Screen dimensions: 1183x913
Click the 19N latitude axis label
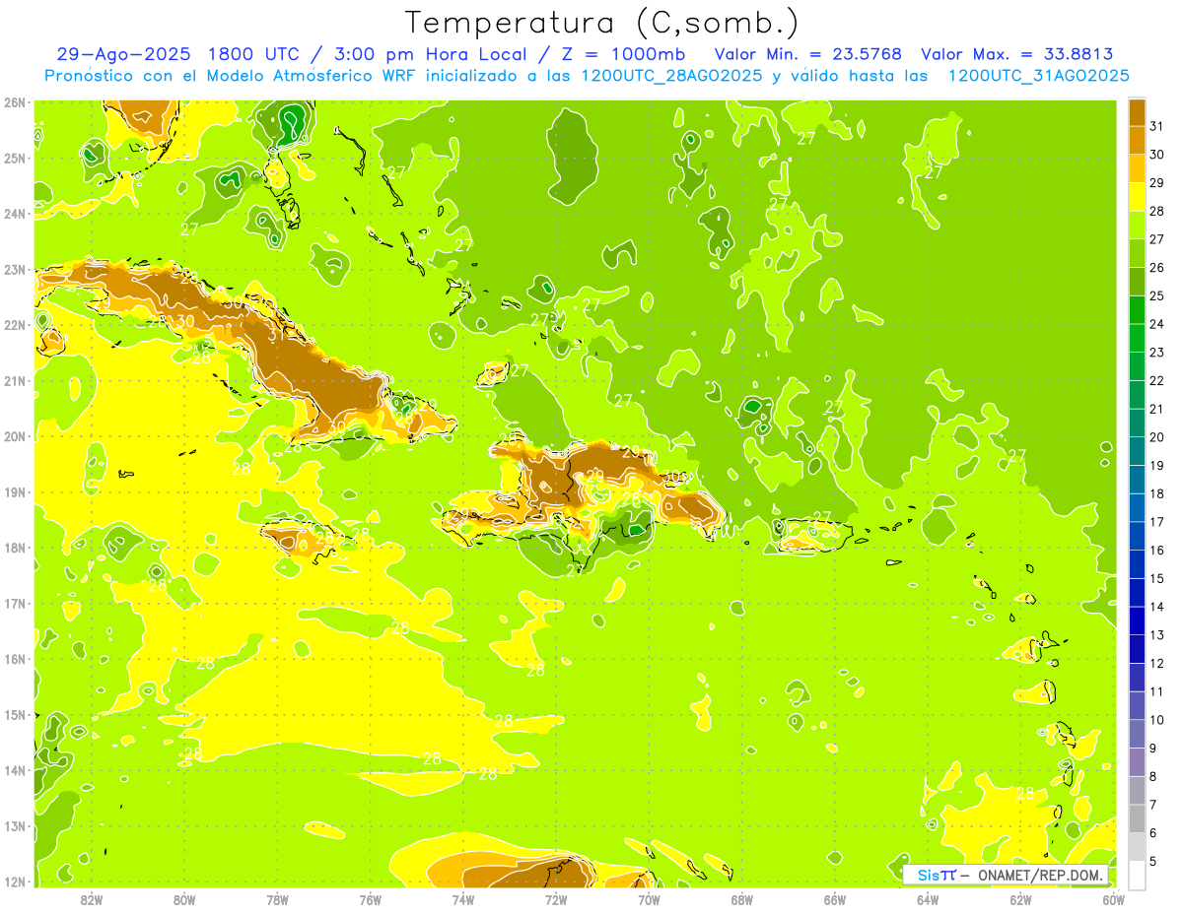[15, 491]
